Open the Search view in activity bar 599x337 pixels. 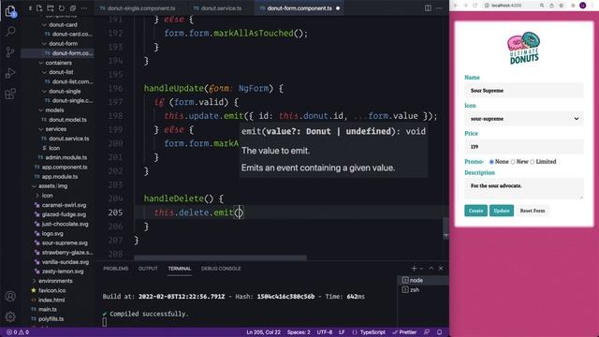(10, 31)
